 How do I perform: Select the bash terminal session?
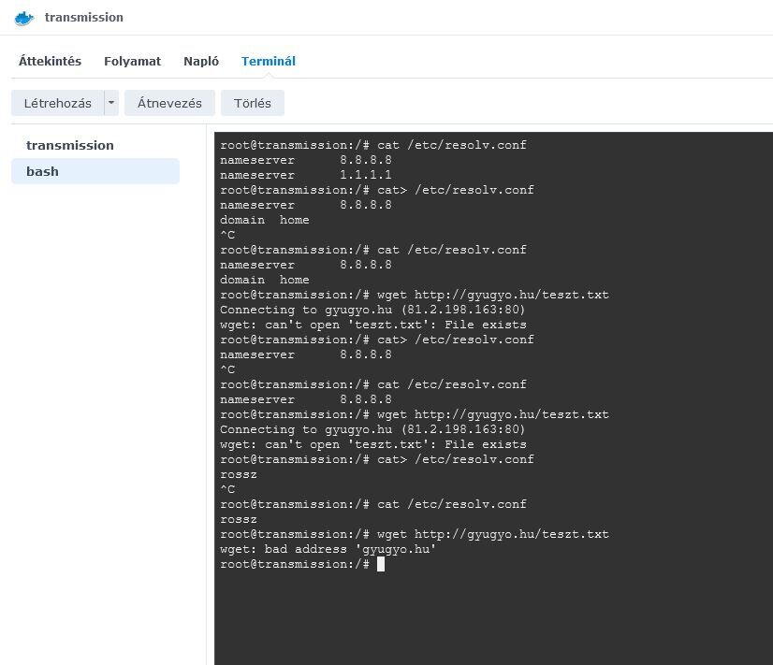pyautogui.click(x=95, y=171)
